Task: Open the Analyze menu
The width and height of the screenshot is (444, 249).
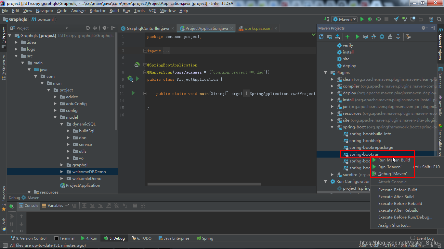Action: (x=78, y=11)
